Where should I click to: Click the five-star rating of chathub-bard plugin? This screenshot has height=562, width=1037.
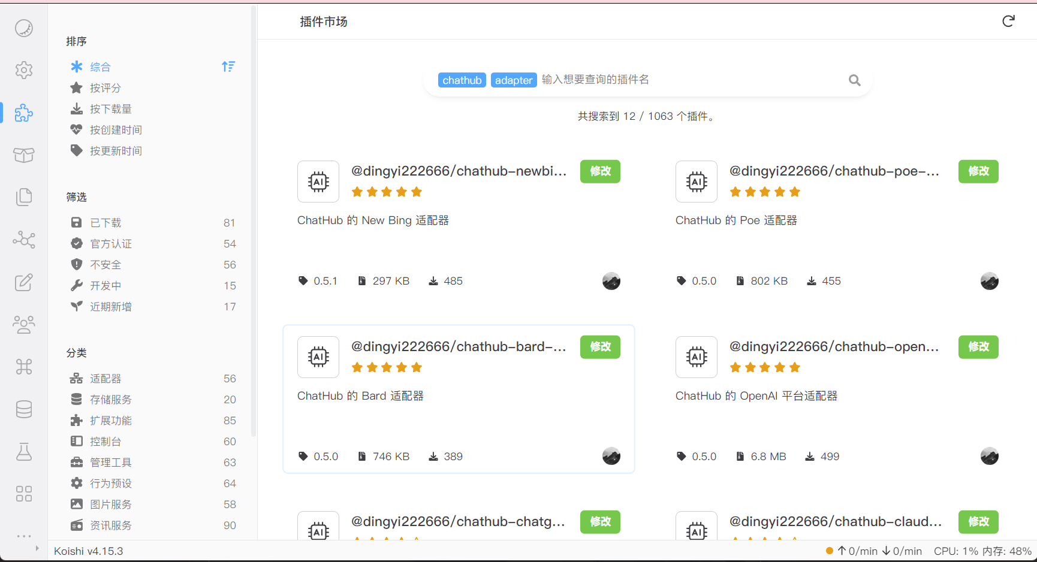pyautogui.click(x=387, y=367)
